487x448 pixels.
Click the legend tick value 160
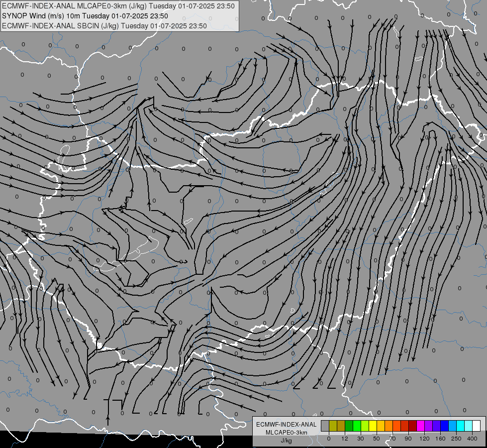pyautogui.click(x=440, y=439)
